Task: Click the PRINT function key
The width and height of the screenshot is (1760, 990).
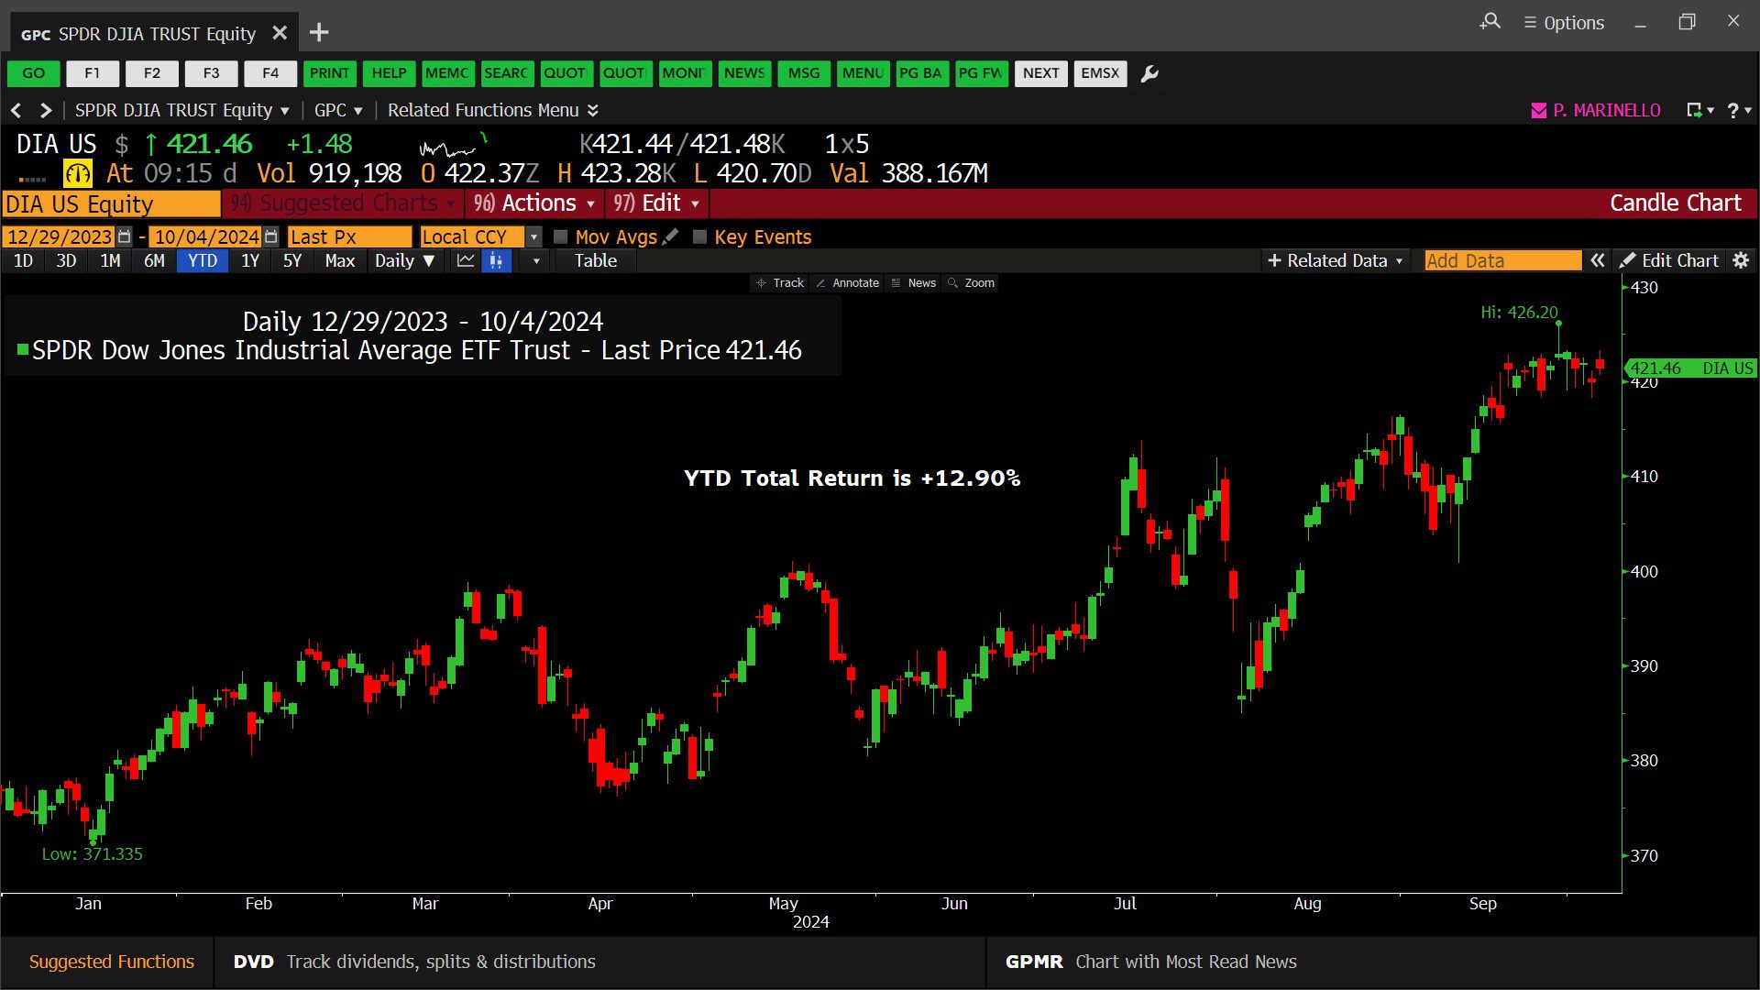Action: coord(329,73)
